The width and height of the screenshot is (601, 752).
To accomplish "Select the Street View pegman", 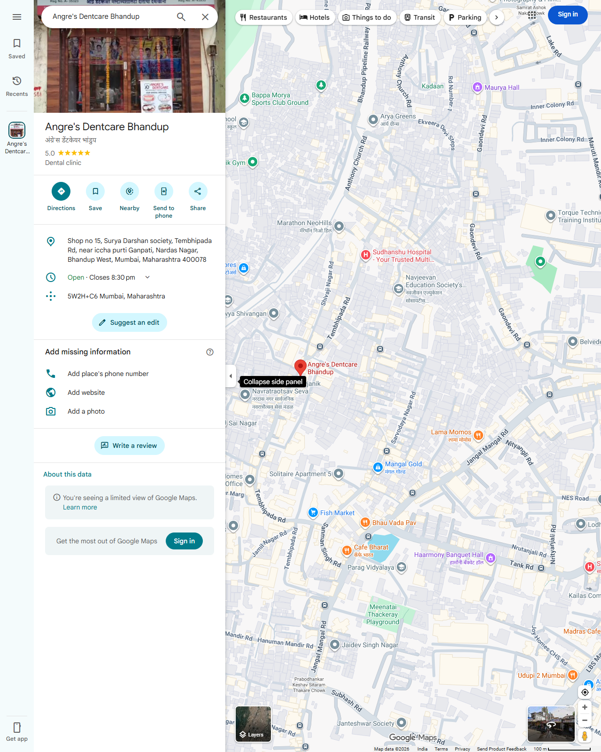I will coord(585,736).
